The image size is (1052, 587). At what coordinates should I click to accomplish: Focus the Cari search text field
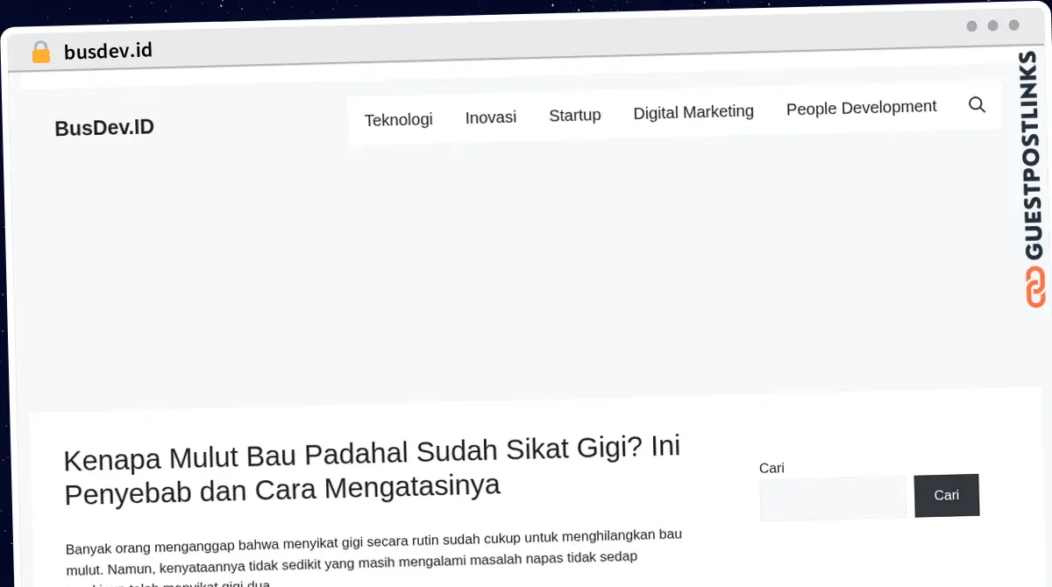coord(833,499)
